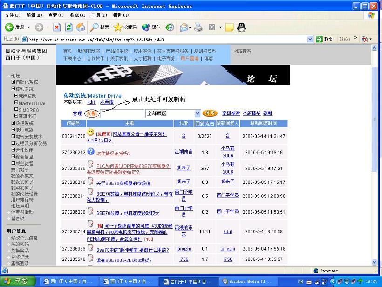Open Search pane magnifier icon
Image resolution: width=382 pixels, height=287 pixels.
click(94, 27)
